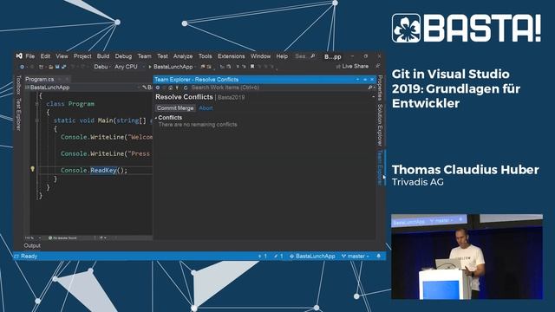This screenshot has height=312, width=555.
Task: Click the lightbulb quick actions icon
Action: (33, 169)
